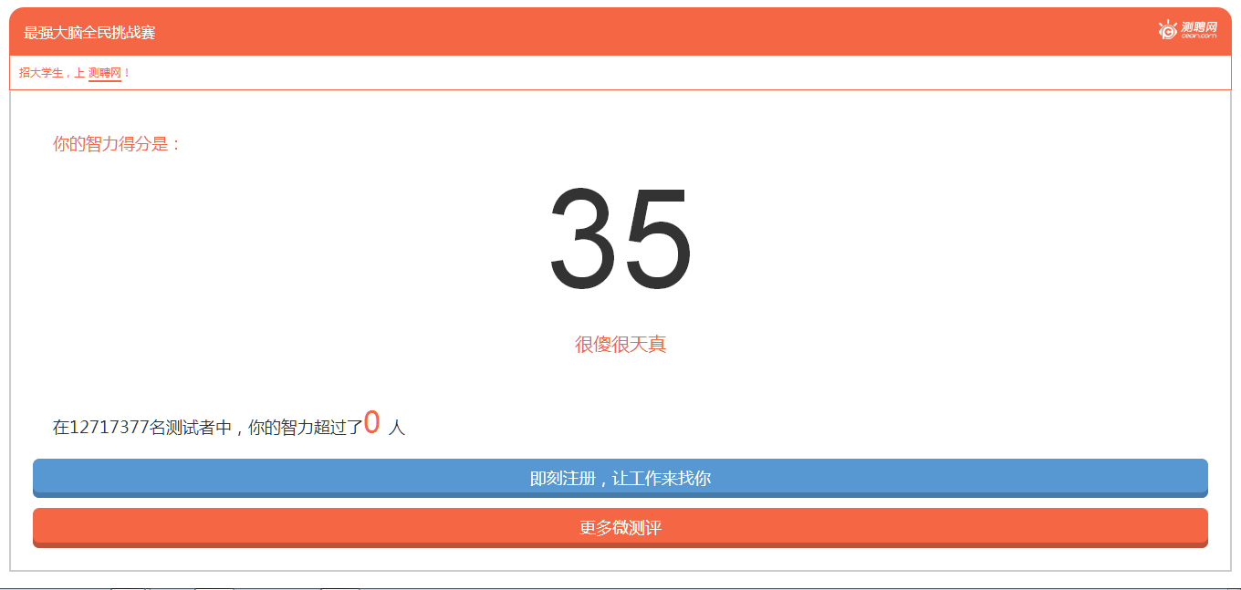The height and width of the screenshot is (590, 1241).
Task: Click the 在12717377名测试者中 sentence
Action: (229, 427)
